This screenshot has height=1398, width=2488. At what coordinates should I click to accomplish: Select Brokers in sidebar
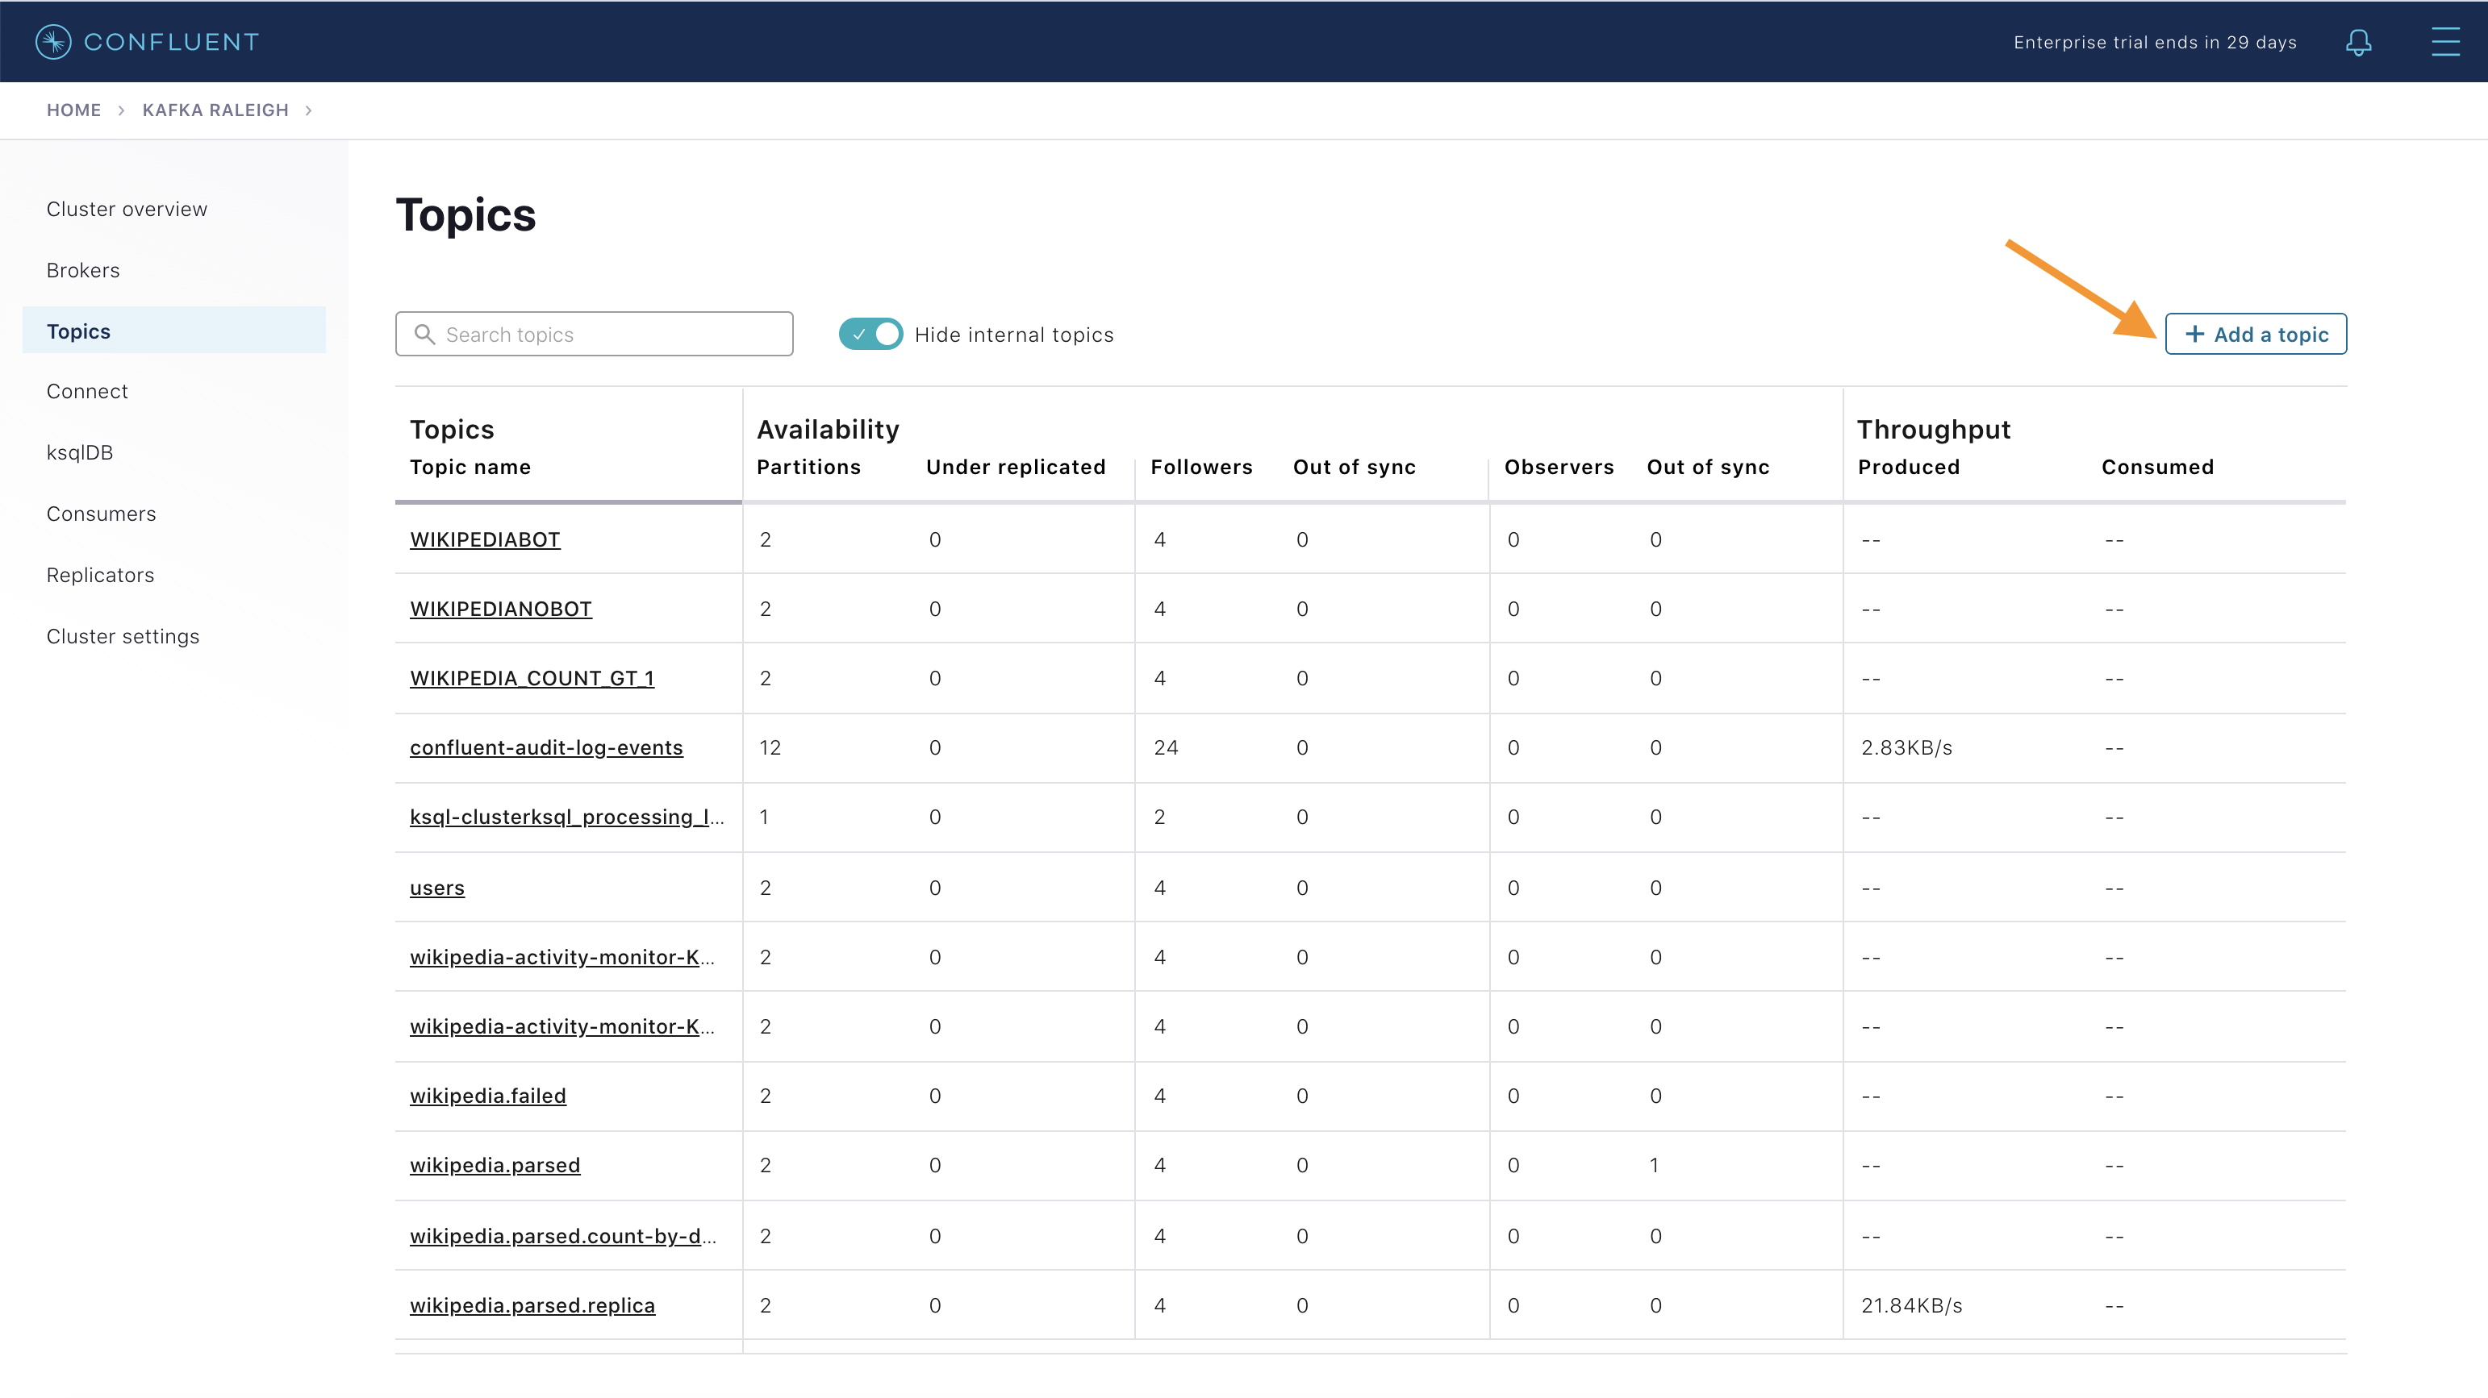coord(83,270)
